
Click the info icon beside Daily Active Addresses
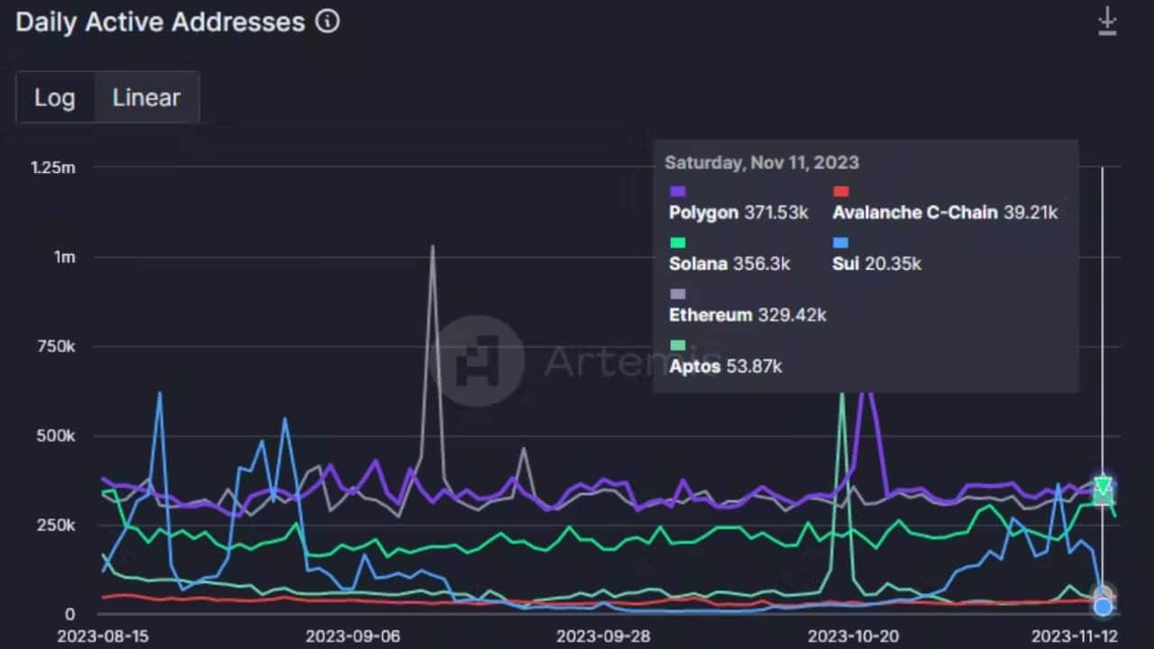pyautogui.click(x=328, y=22)
